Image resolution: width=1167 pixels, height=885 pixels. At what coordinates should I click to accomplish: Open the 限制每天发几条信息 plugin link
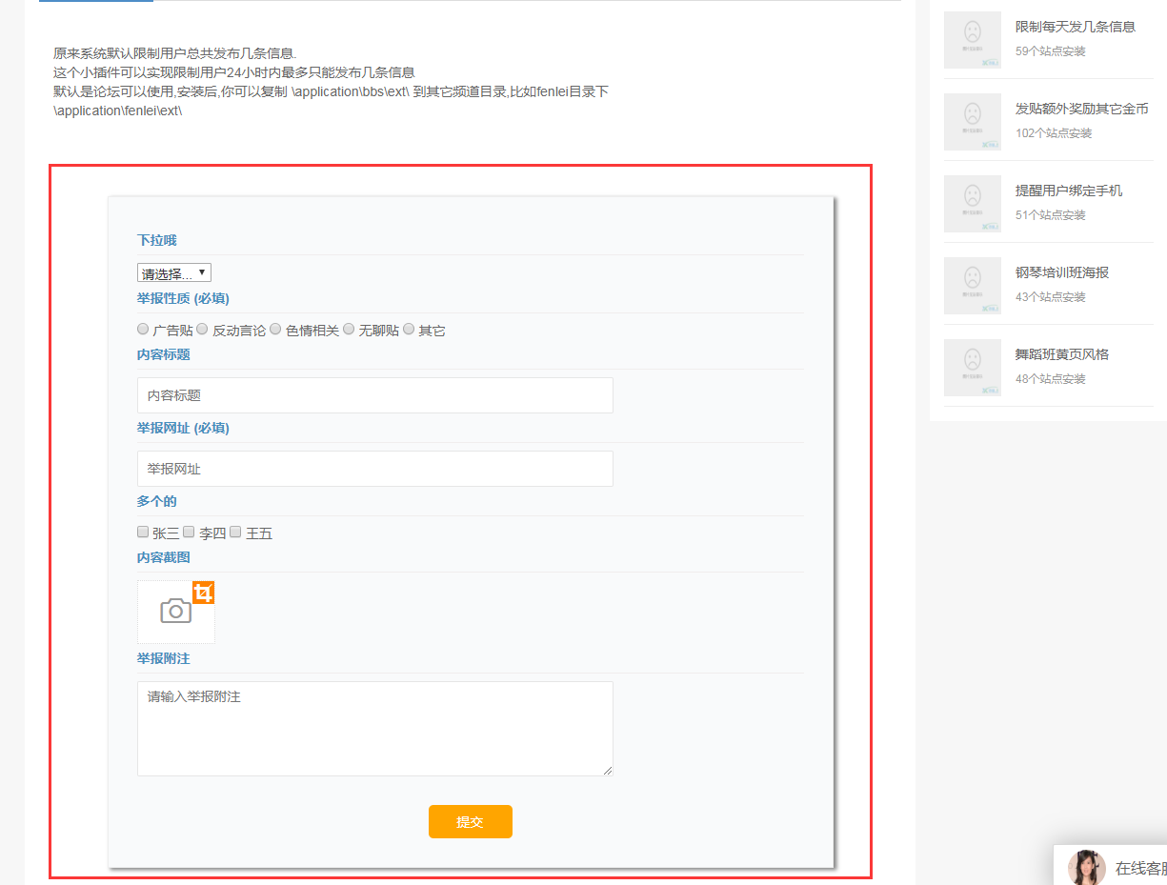pos(1075,27)
